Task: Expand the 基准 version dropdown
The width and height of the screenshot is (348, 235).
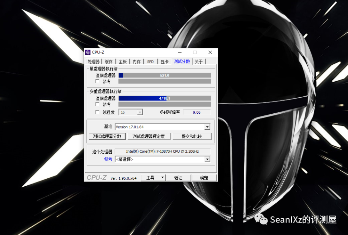Action: (x=207, y=127)
